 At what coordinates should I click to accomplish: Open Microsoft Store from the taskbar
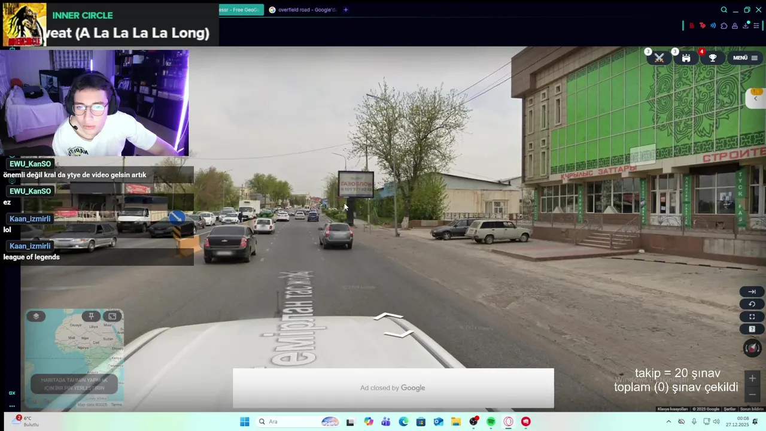tap(421, 422)
